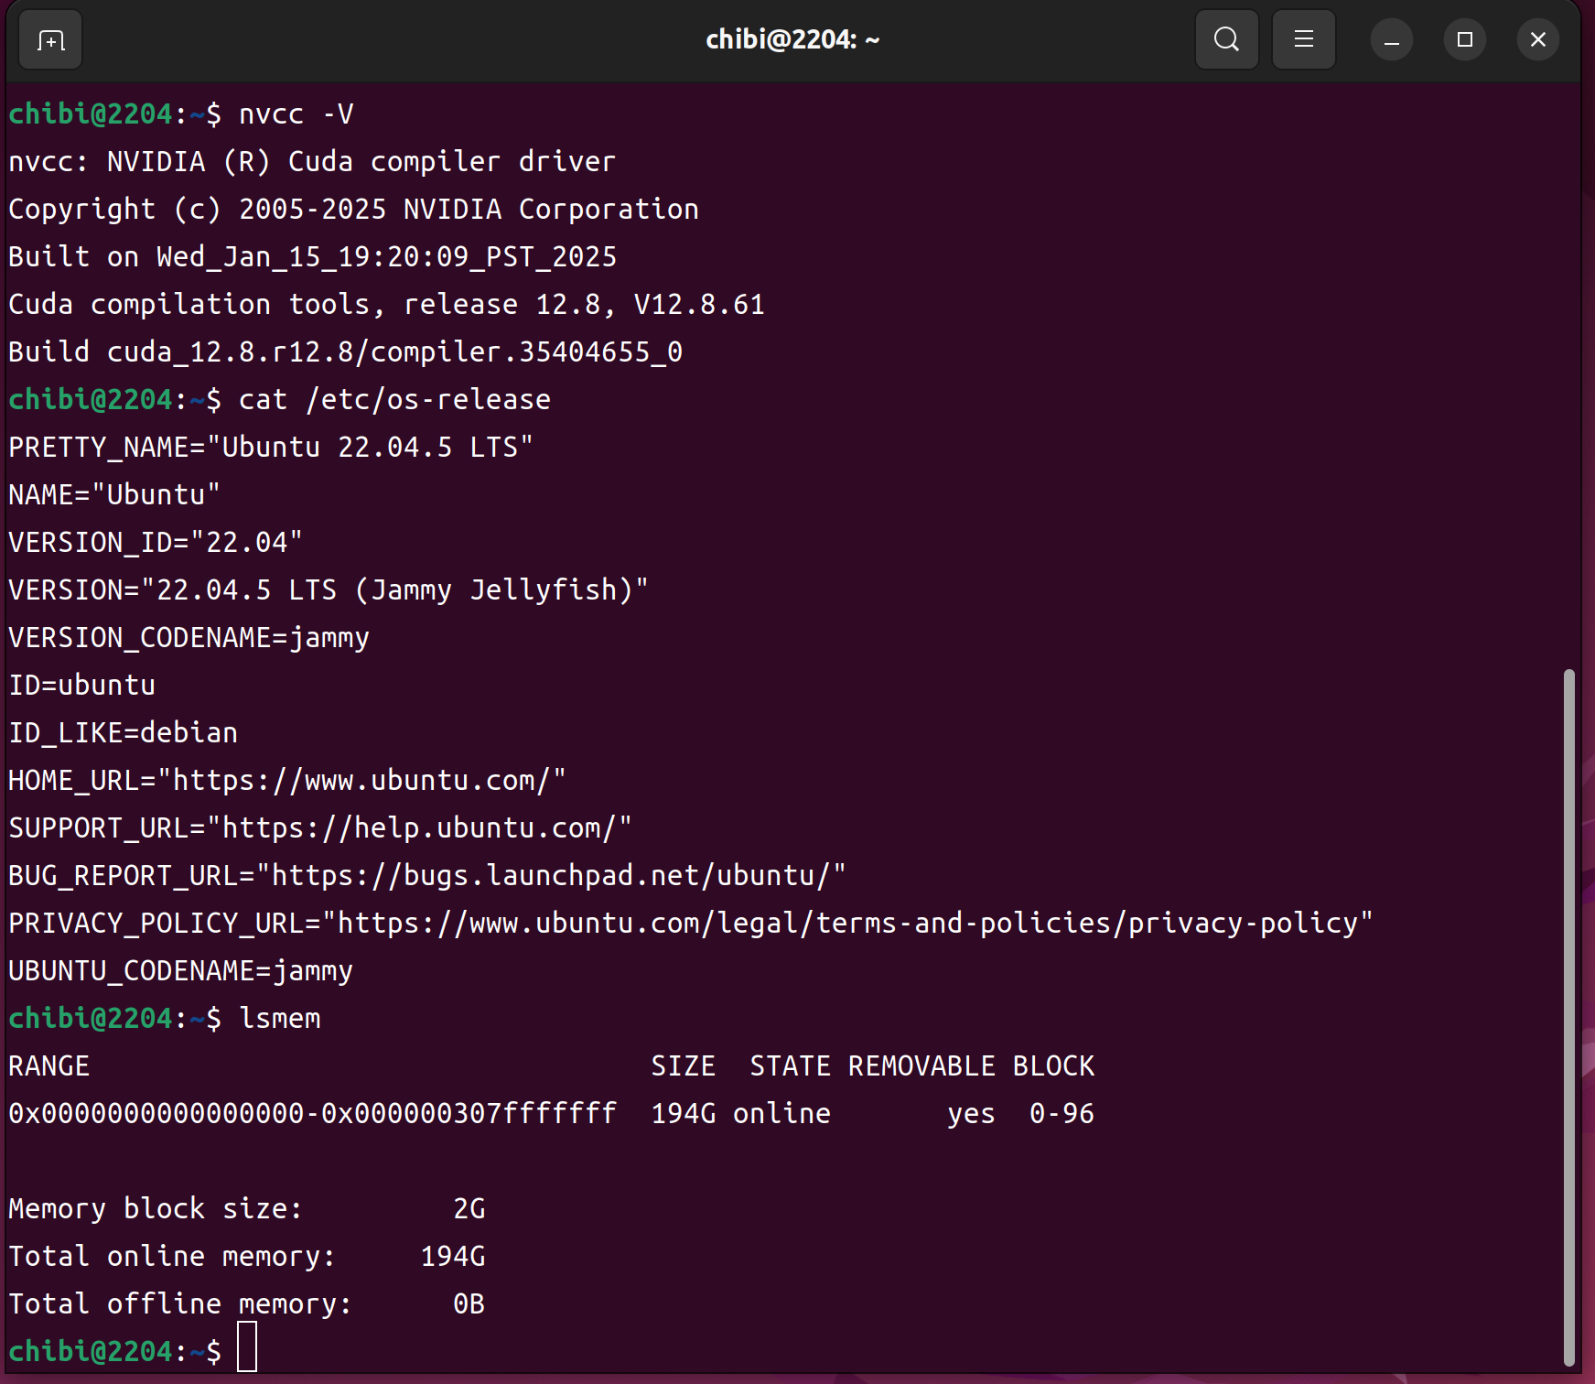This screenshot has width=1595, height=1384.
Task: Maximize the terminal window
Action: (x=1464, y=40)
